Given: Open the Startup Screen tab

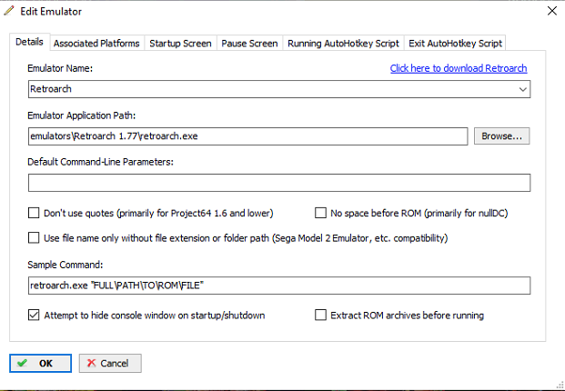Looking at the screenshot, I should pyautogui.click(x=180, y=44).
